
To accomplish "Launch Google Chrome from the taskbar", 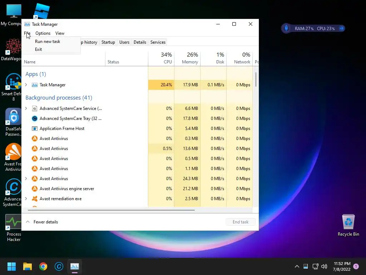I will pyautogui.click(x=43, y=266).
